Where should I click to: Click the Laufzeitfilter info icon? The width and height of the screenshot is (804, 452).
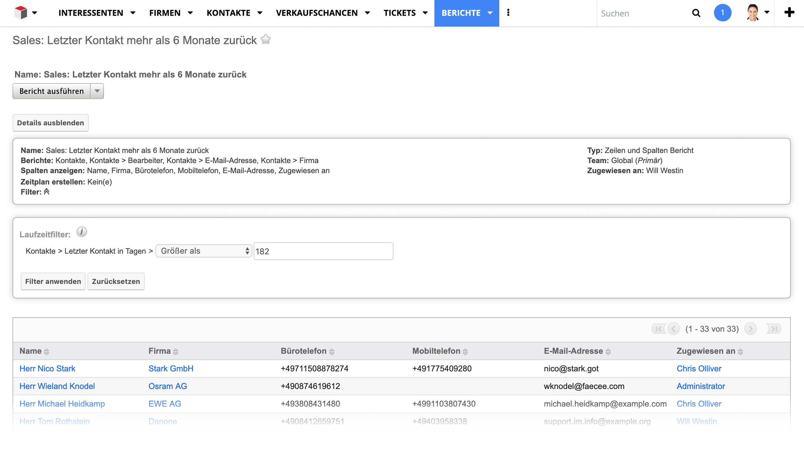pos(82,232)
